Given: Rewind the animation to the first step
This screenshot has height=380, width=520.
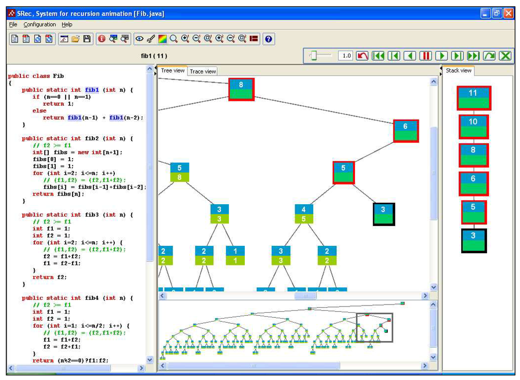Looking at the screenshot, I should tap(378, 56).
